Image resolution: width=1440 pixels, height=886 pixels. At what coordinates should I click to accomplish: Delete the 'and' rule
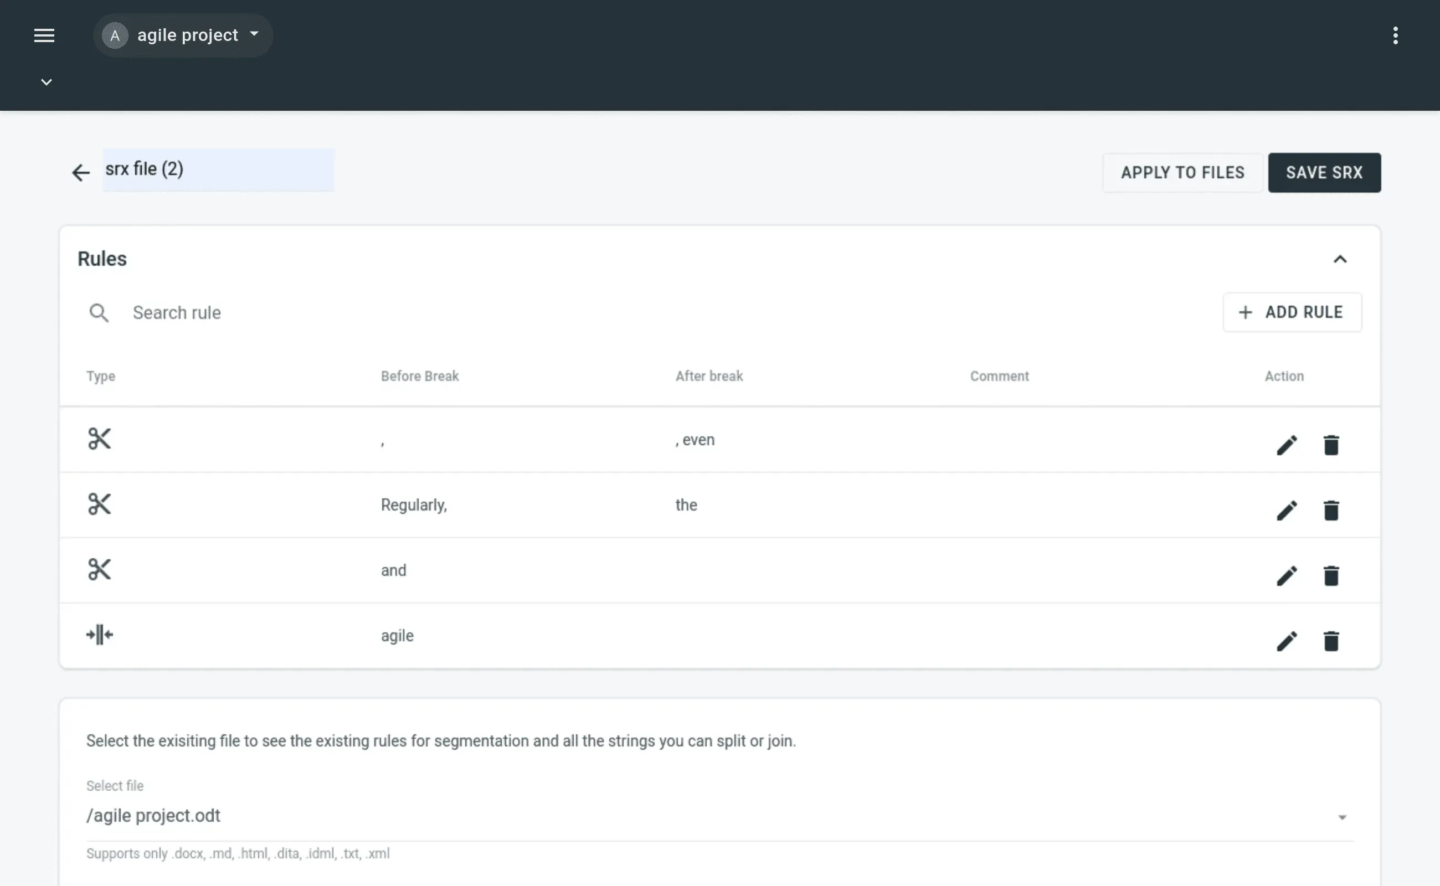click(1331, 576)
